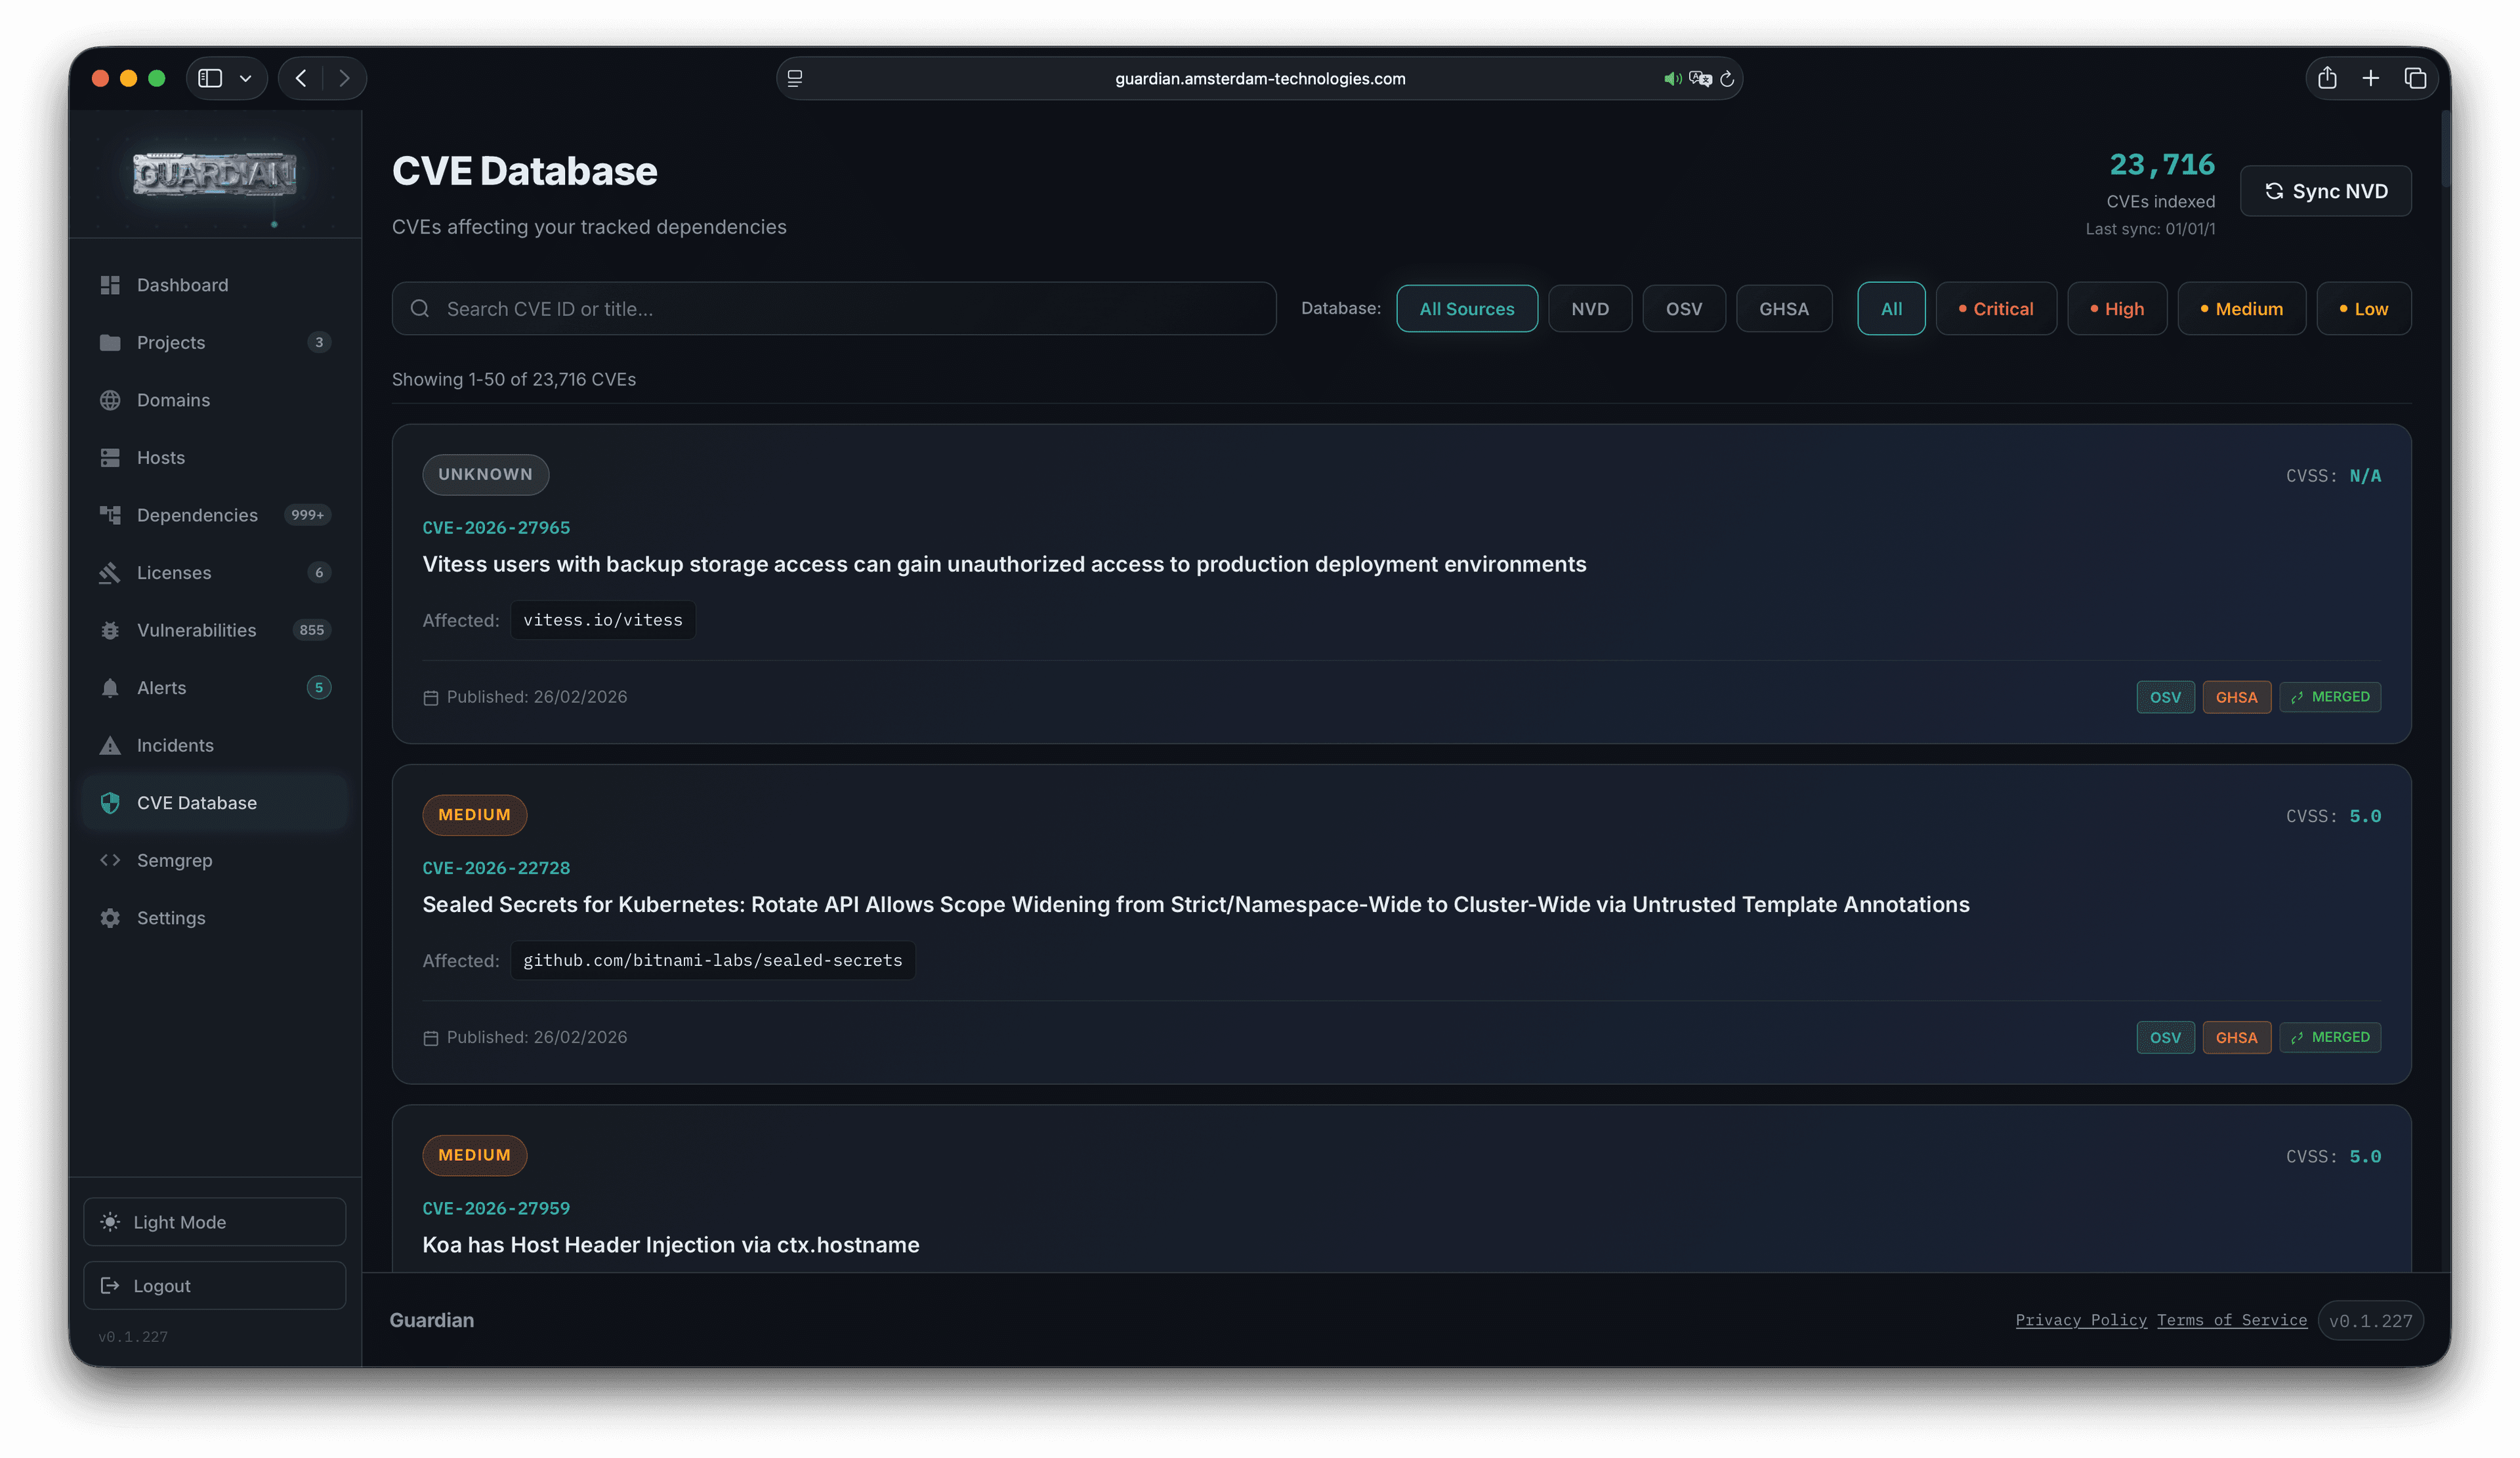Click the audio playing speaker icon
Viewport: 2520px width, 1458px height.
click(x=1672, y=78)
